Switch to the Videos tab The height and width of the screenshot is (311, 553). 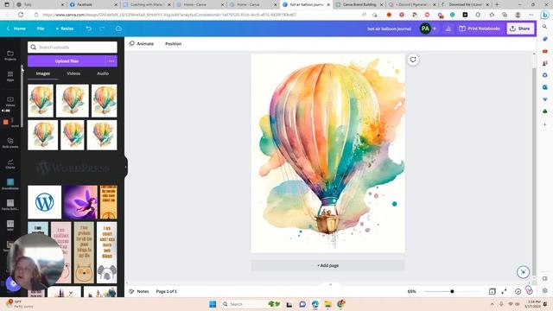click(x=73, y=73)
